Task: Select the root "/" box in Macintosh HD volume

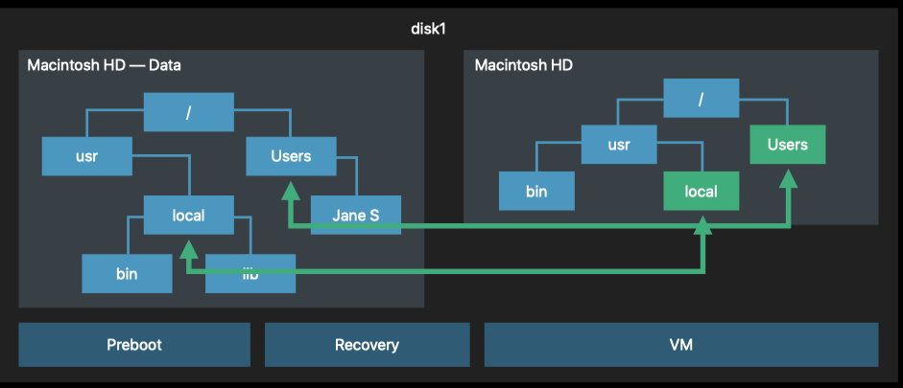Action: coord(701,99)
